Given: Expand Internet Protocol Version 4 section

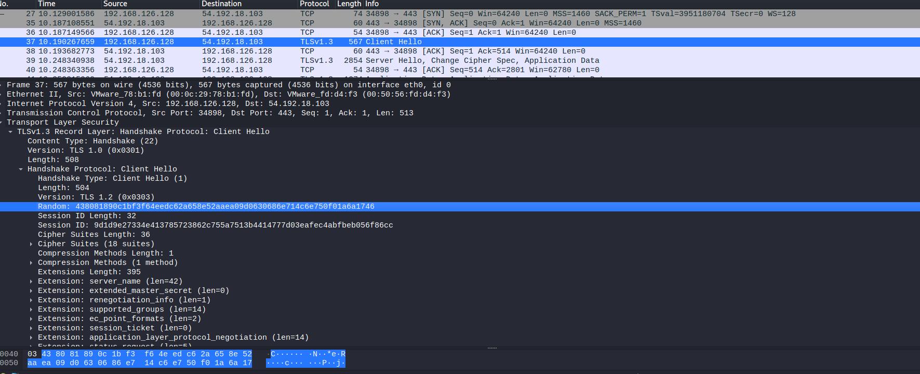Looking at the screenshot, I should pyautogui.click(x=2, y=103).
